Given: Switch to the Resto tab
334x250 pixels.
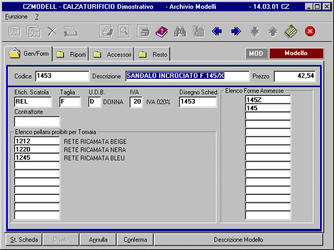Looking at the screenshot, I should (x=153, y=55).
